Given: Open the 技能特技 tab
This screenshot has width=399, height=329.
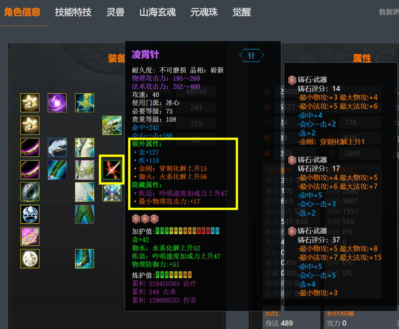Looking at the screenshot, I should click(73, 12).
